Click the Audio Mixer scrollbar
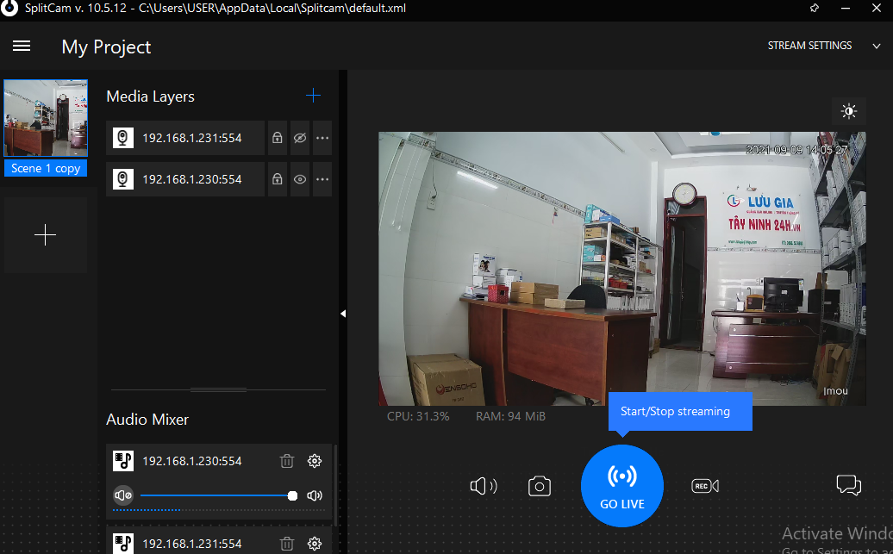 pyautogui.click(x=335, y=487)
